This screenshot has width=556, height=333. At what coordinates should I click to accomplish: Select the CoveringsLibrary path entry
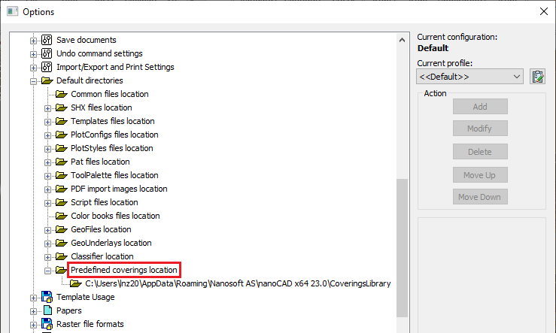tap(238, 283)
